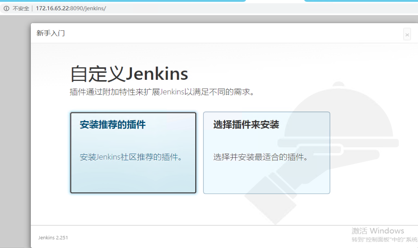Click the 不安全 security warning label
This screenshot has height=248, width=418.
click(x=21, y=9)
